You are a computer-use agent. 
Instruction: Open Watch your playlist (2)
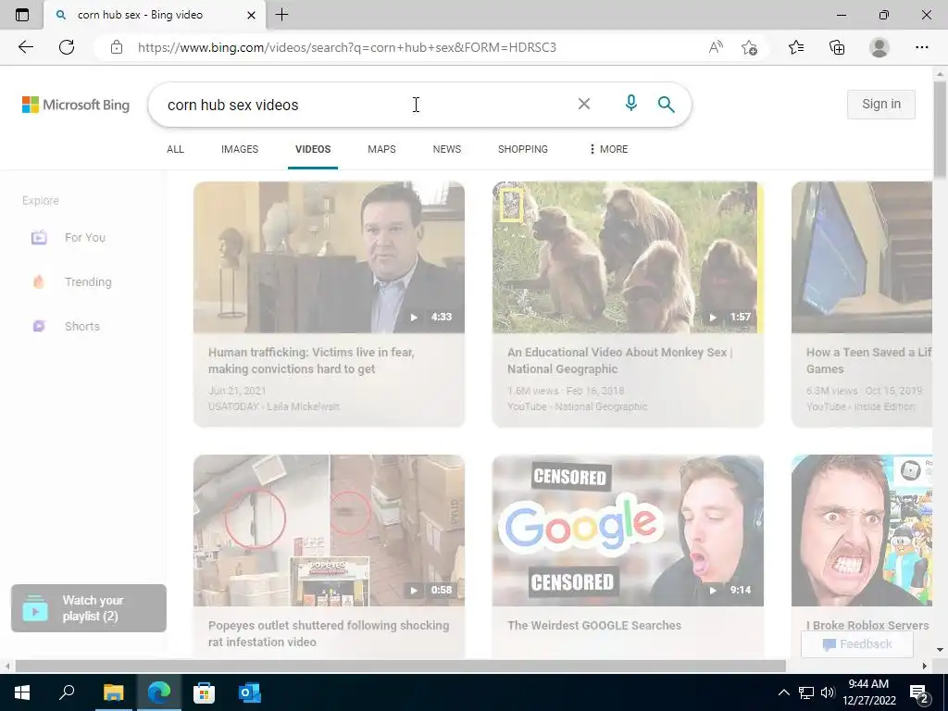[x=89, y=608]
